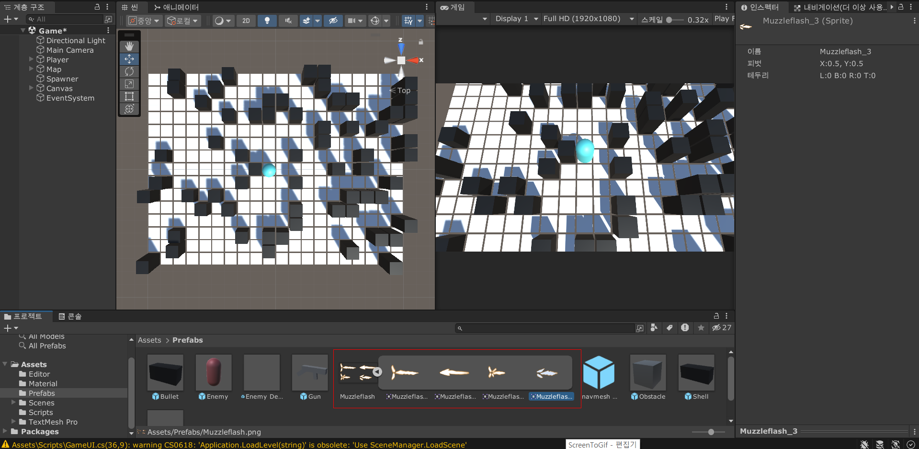Open the draw mode shading dropdown

[223, 21]
